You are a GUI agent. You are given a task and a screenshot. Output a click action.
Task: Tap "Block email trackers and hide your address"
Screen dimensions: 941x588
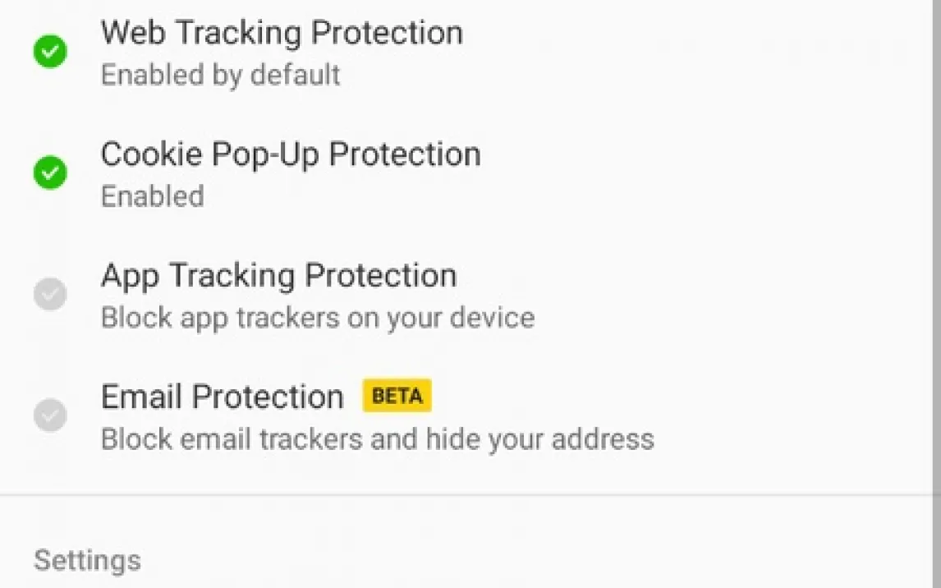pyautogui.click(x=377, y=439)
